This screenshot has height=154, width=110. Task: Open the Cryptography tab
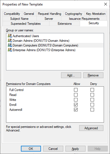pos(74,14)
